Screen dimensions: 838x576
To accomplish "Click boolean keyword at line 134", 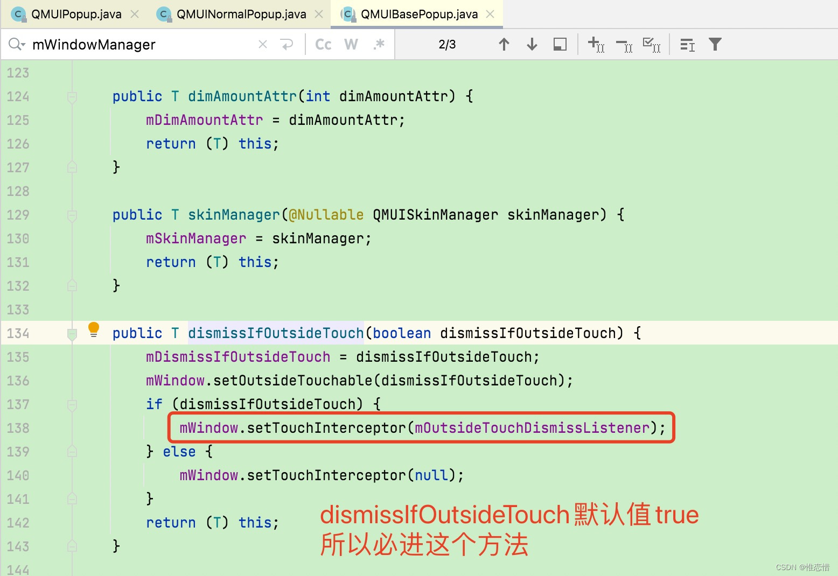I will (402, 333).
